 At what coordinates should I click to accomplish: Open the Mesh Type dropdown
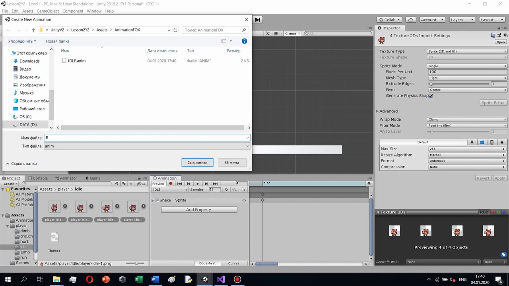click(x=467, y=78)
